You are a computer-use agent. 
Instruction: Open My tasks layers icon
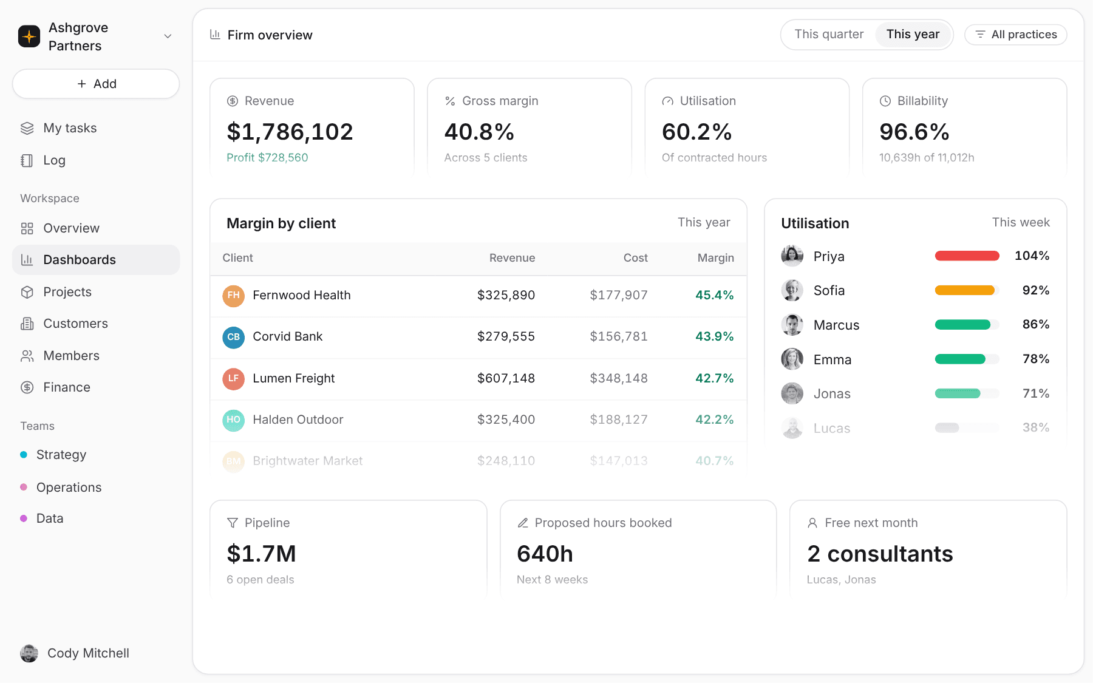pyautogui.click(x=27, y=128)
